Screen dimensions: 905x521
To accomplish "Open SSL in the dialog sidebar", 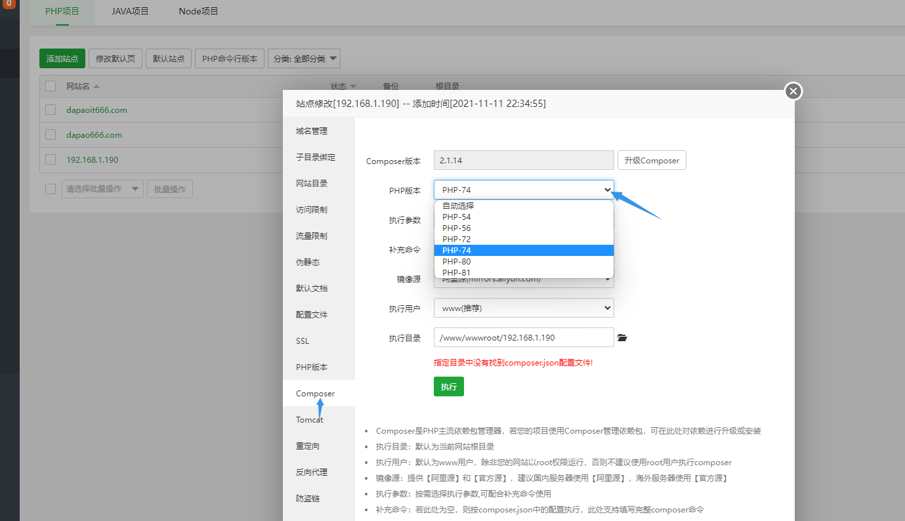I will [319, 341].
